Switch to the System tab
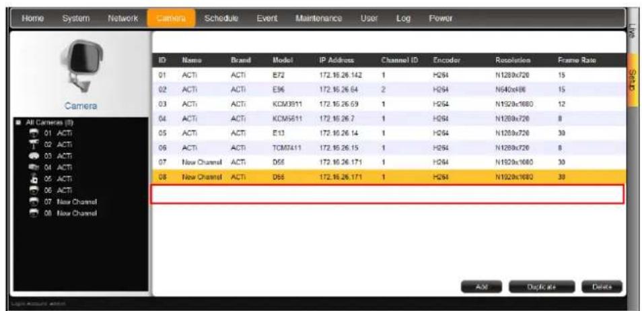642x311 pixels. pyautogui.click(x=76, y=18)
